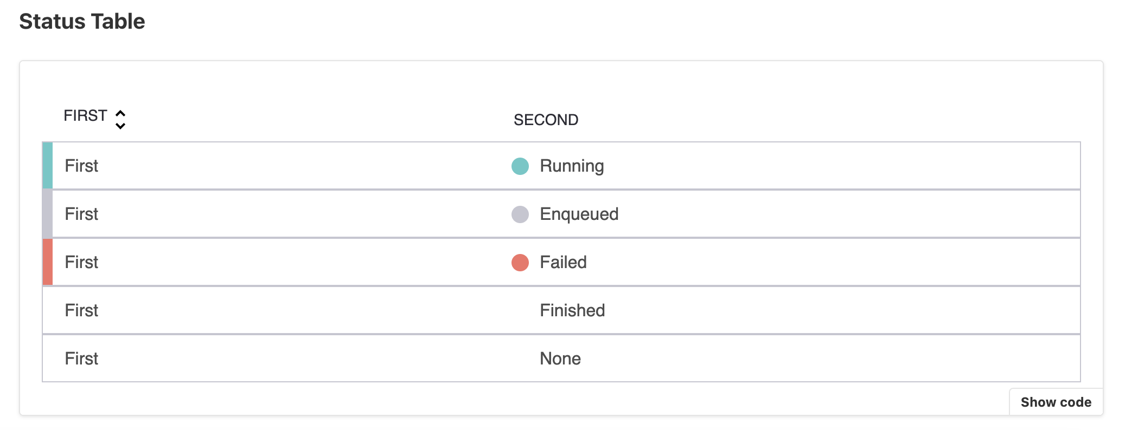Click the teal status bar on the Running row
Viewport: 1138px width, 430px height.
click(x=48, y=166)
